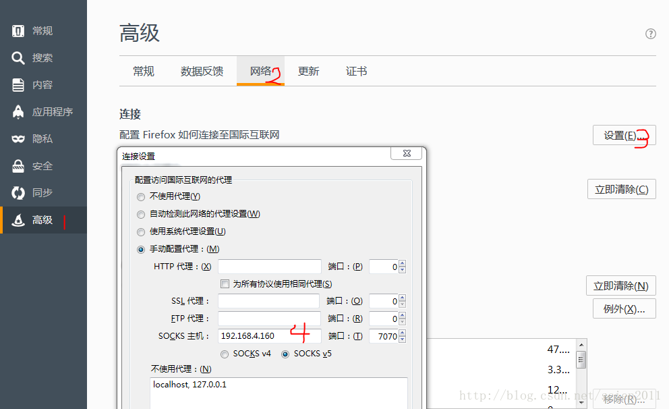This screenshot has width=669, height=409.
Task: Click the FTP port number field
Action: pyautogui.click(x=384, y=319)
